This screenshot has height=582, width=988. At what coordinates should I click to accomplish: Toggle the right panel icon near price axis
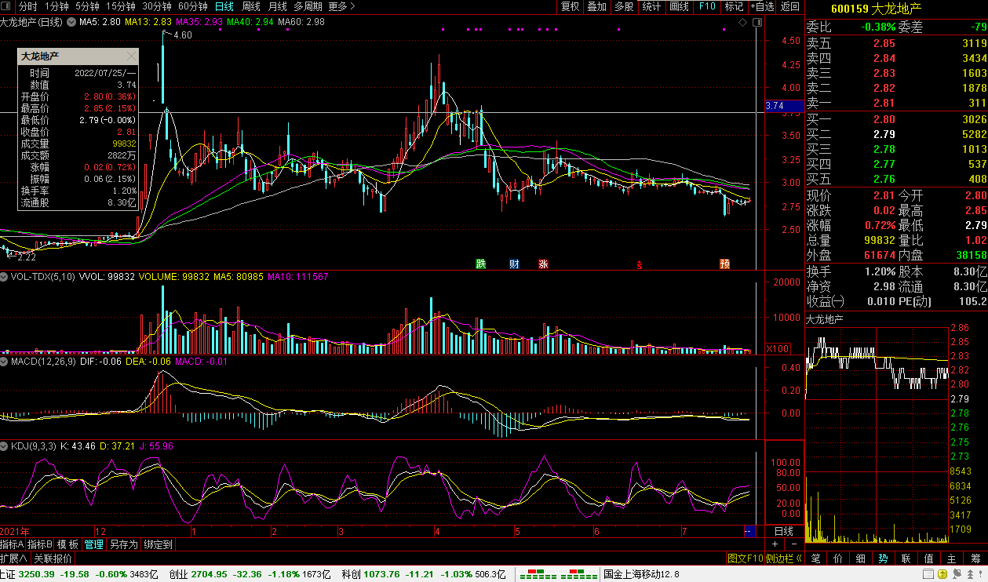[x=758, y=23]
